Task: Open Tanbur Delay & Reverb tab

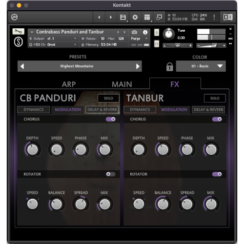Action: tap(208, 110)
